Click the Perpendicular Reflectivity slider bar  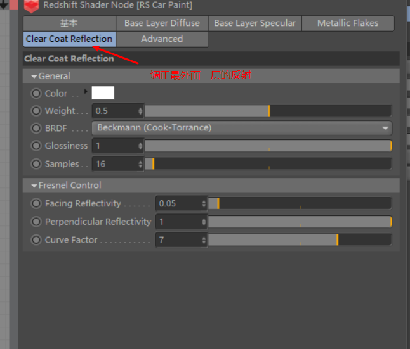300,222
